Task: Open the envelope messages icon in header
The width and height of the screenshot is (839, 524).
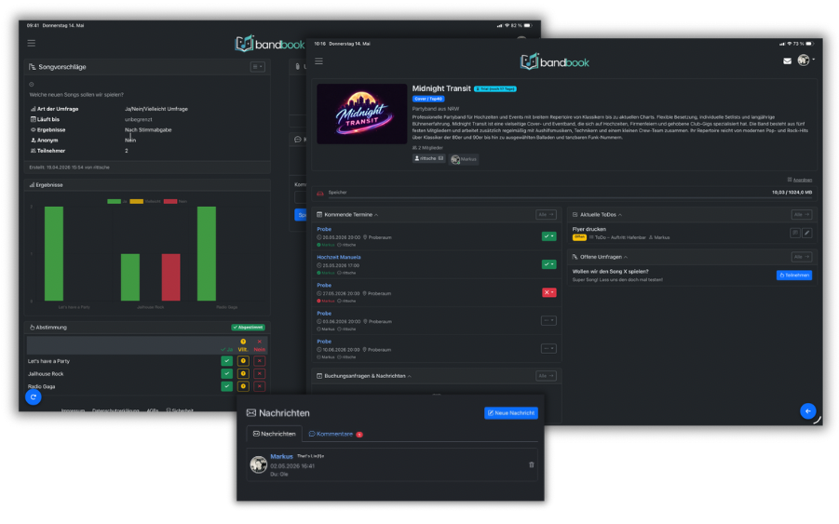Action: [x=787, y=60]
